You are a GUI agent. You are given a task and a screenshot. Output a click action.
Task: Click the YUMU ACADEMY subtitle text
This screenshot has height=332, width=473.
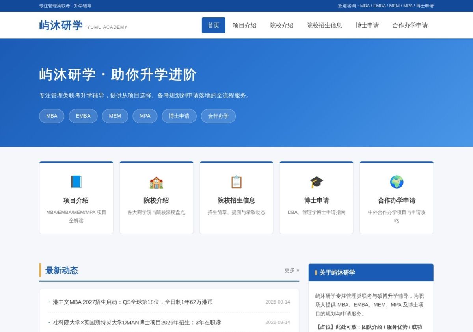coord(107,27)
